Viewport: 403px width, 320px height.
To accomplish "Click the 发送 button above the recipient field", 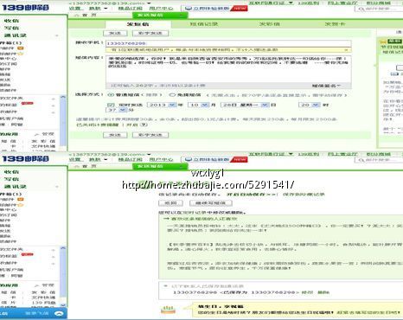I will click(x=115, y=33).
